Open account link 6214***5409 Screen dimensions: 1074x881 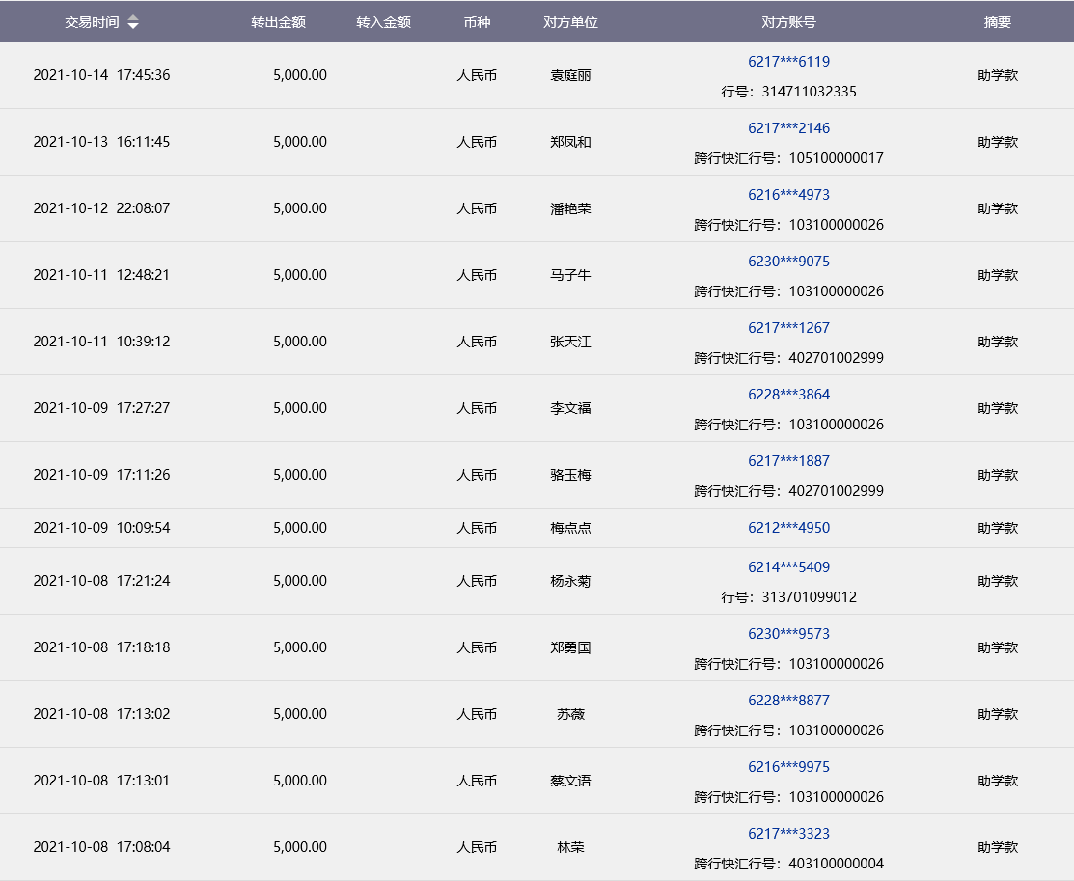click(788, 567)
